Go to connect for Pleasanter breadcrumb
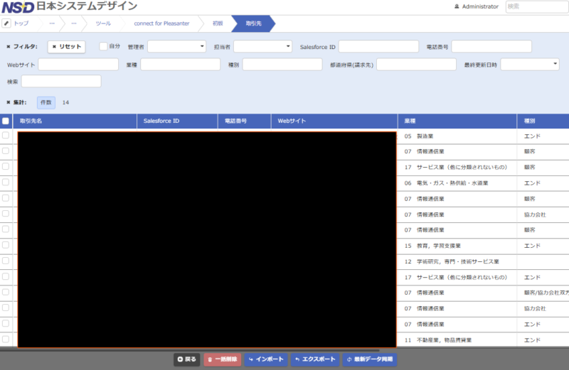This screenshot has width=569, height=370. (162, 23)
